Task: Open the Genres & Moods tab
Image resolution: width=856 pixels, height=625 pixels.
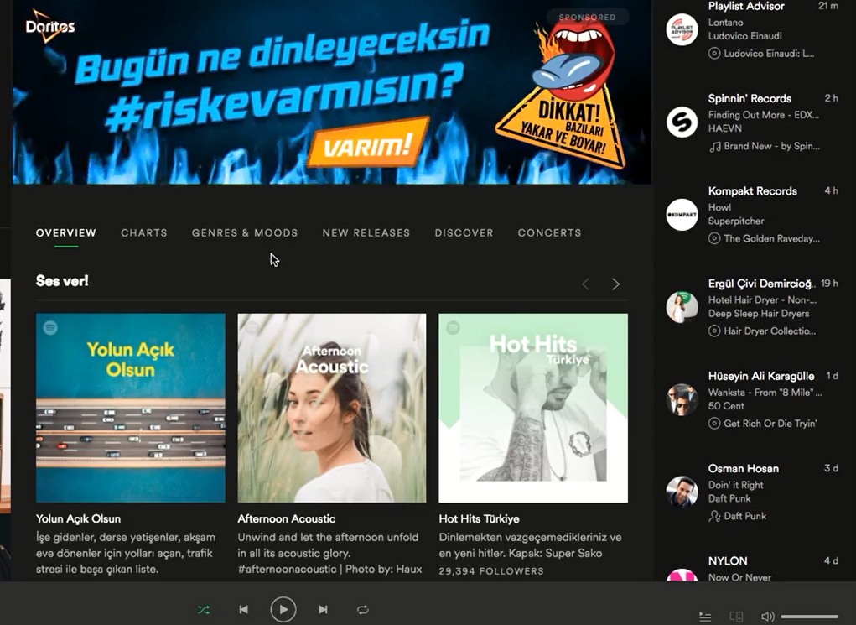Action: coord(245,232)
